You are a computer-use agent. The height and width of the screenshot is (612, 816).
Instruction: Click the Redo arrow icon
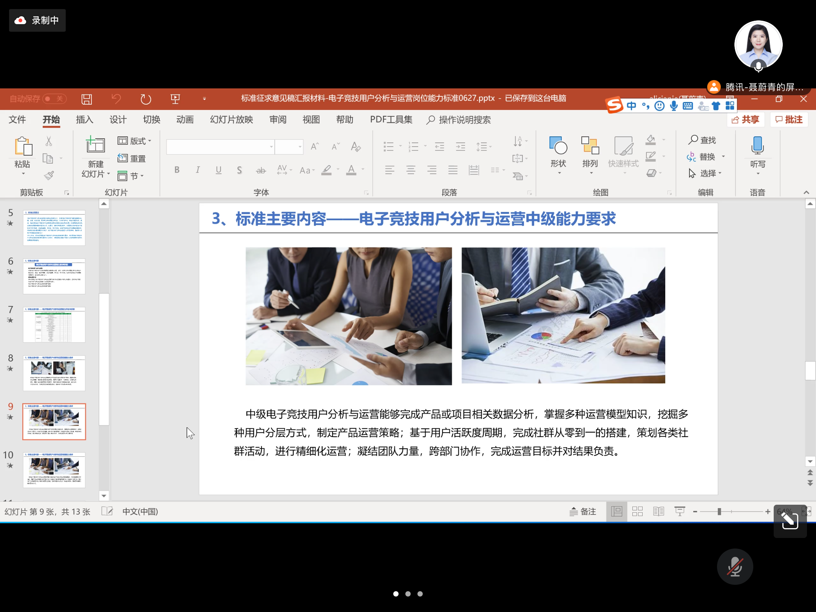(145, 99)
